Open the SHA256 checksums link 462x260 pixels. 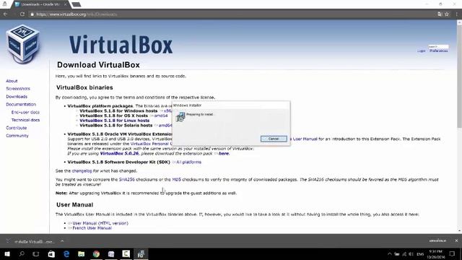[x=127, y=179]
